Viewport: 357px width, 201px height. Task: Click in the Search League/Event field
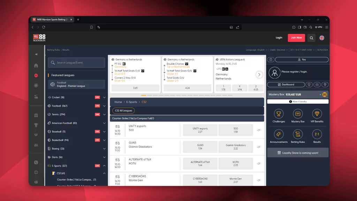click(76, 63)
